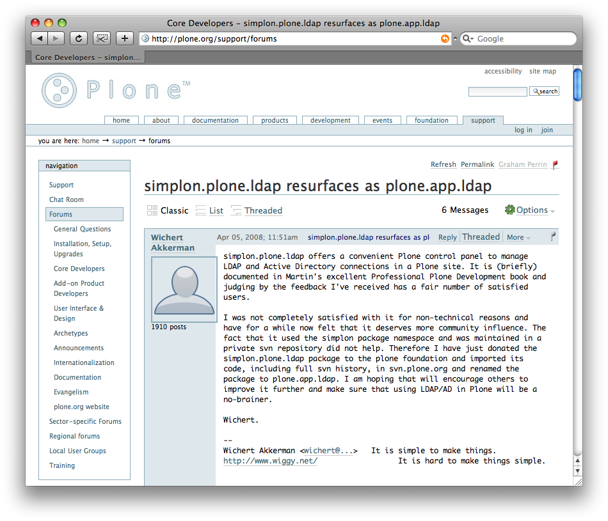Click the browser back arrow button
The image size is (608, 521).
[40, 38]
